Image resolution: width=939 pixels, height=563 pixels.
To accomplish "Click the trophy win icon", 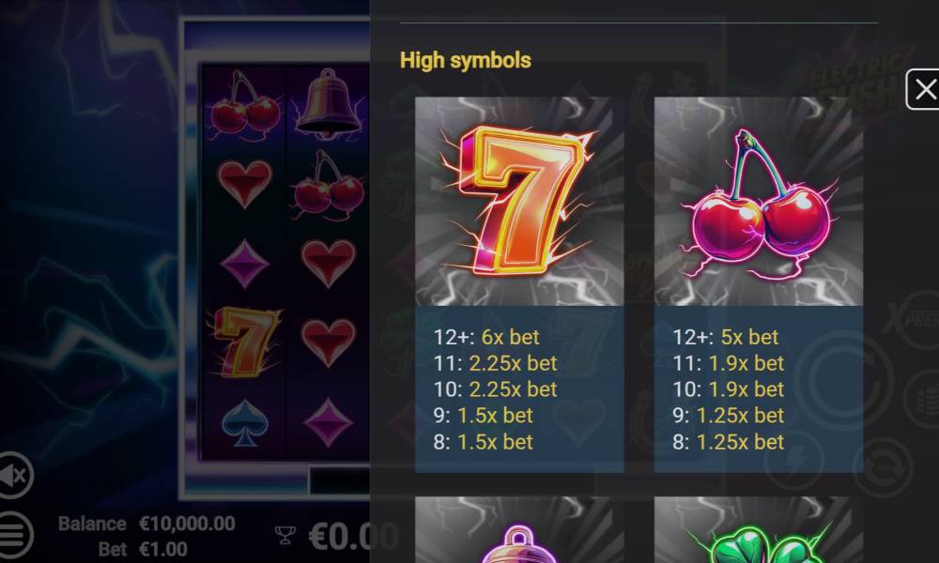I will click(285, 535).
